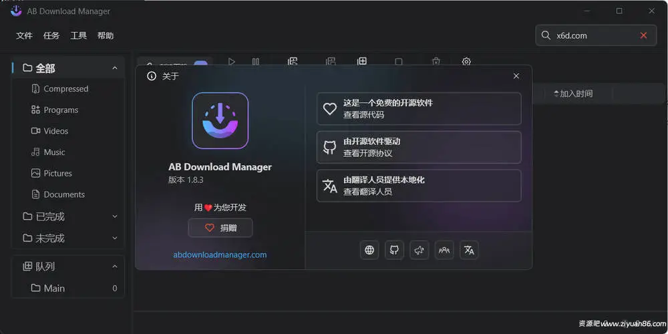The image size is (668, 334).
Task: Open the GitHub icon at dialog bottom
Action: tap(394, 250)
